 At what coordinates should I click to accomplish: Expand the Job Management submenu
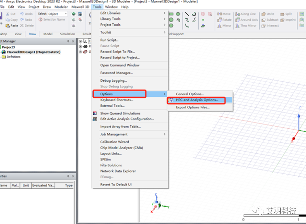coord(165,134)
